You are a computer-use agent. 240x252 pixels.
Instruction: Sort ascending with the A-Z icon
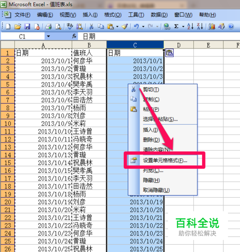191,26
